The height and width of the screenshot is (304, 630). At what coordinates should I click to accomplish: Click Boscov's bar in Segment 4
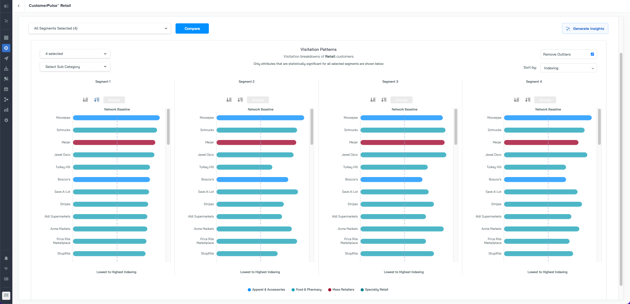point(535,179)
